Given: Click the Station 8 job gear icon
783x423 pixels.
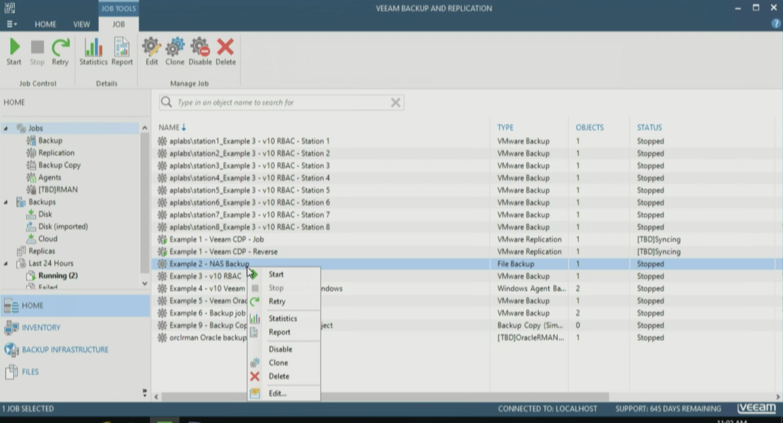Looking at the screenshot, I should click(162, 227).
